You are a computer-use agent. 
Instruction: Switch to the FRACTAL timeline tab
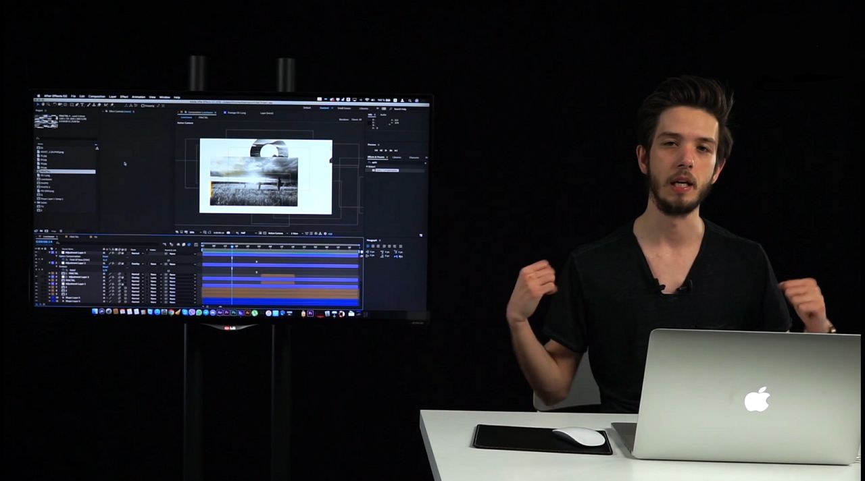pos(74,236)
